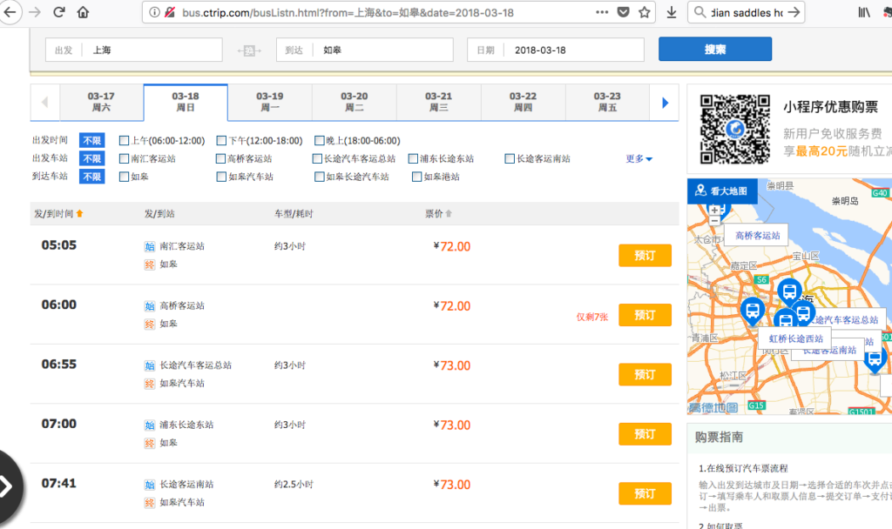Click start-station icon for 南汇客运站

pyautogui.click(x=150, y=246)
